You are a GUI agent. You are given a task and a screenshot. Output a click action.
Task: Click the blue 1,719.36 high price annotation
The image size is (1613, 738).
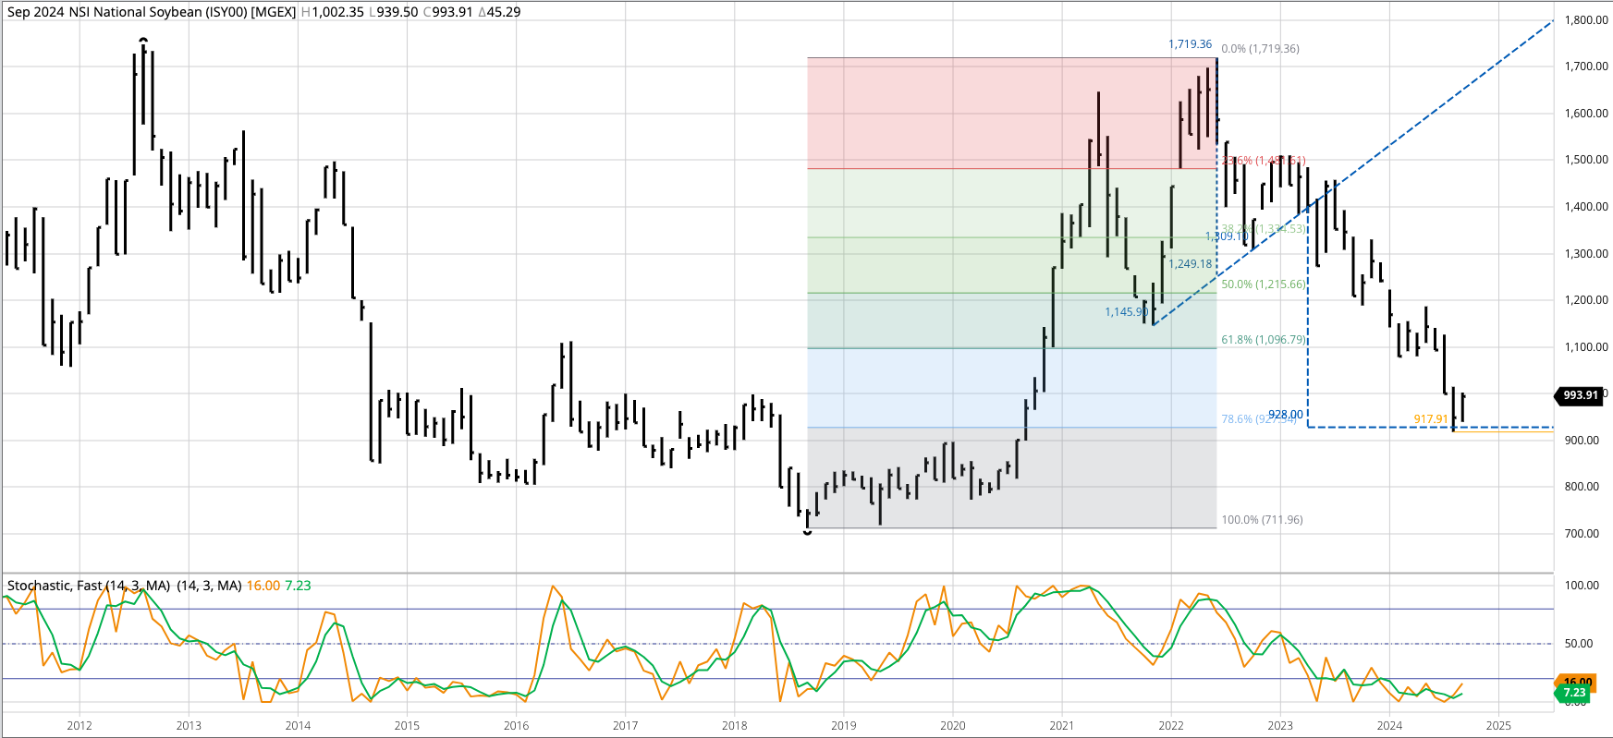(x=1190, y=44)
